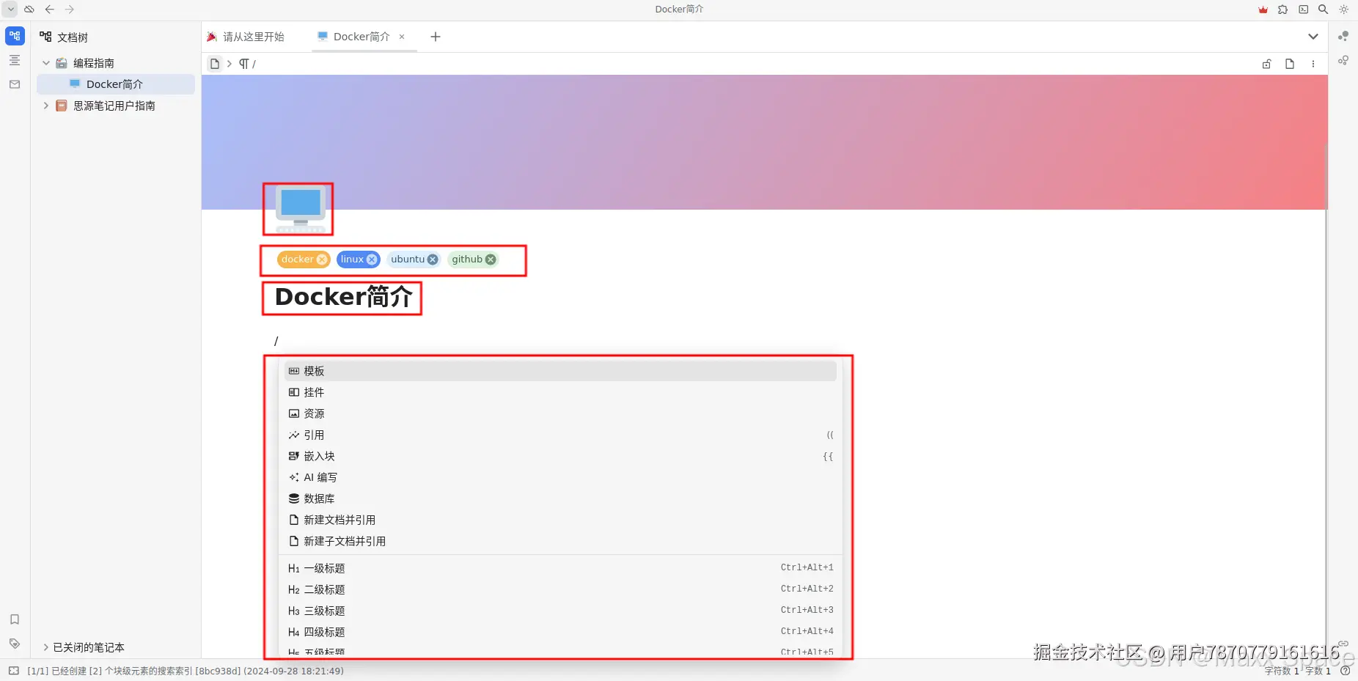Screen dimensions: 1358x681
Task: Click the Docker简介 document title
Action: [343, 297]
